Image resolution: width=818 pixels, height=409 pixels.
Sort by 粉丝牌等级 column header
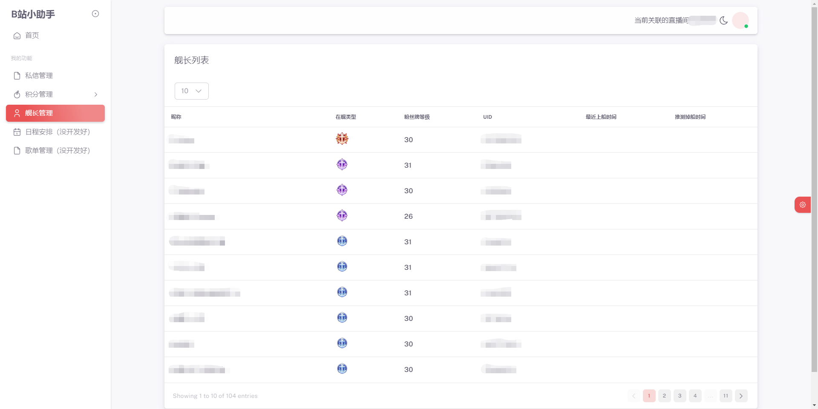[417, 117]
